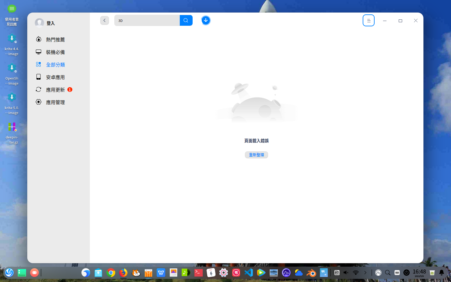Open the 安卓應用 phone icon
451x282 pixels.
point(38,77)
